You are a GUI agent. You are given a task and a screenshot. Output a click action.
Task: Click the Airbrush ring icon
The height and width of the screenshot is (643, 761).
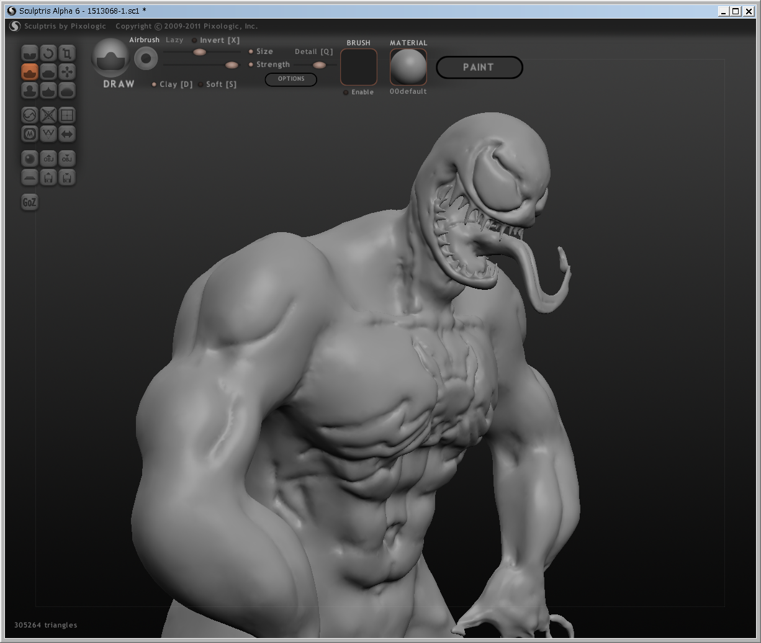pos(146,58)
